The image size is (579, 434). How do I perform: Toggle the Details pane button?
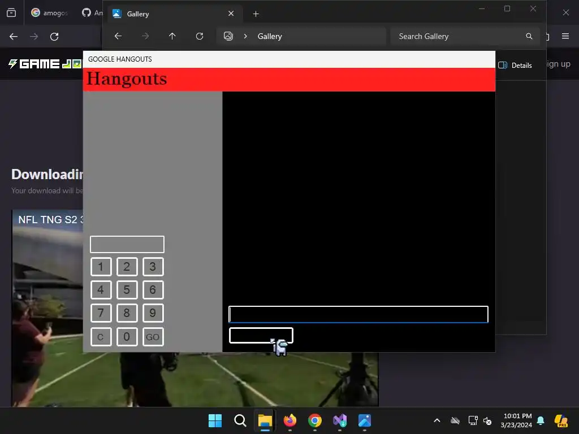pyautogui.click(x=515, y=66)
